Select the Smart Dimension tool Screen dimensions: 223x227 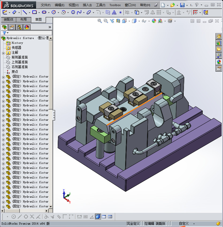pyautogui.click(x=14, y=12)
